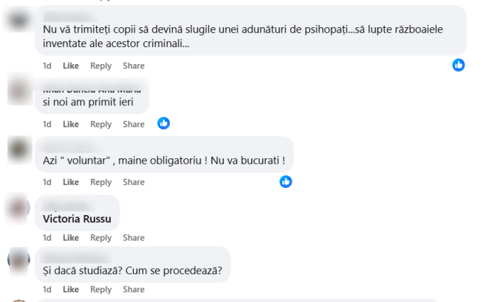Viewport: 495px width, 302px height.
Task: Reply to "Azi voluntar, maine obligatoriu" comment
Action: [100, 182]
